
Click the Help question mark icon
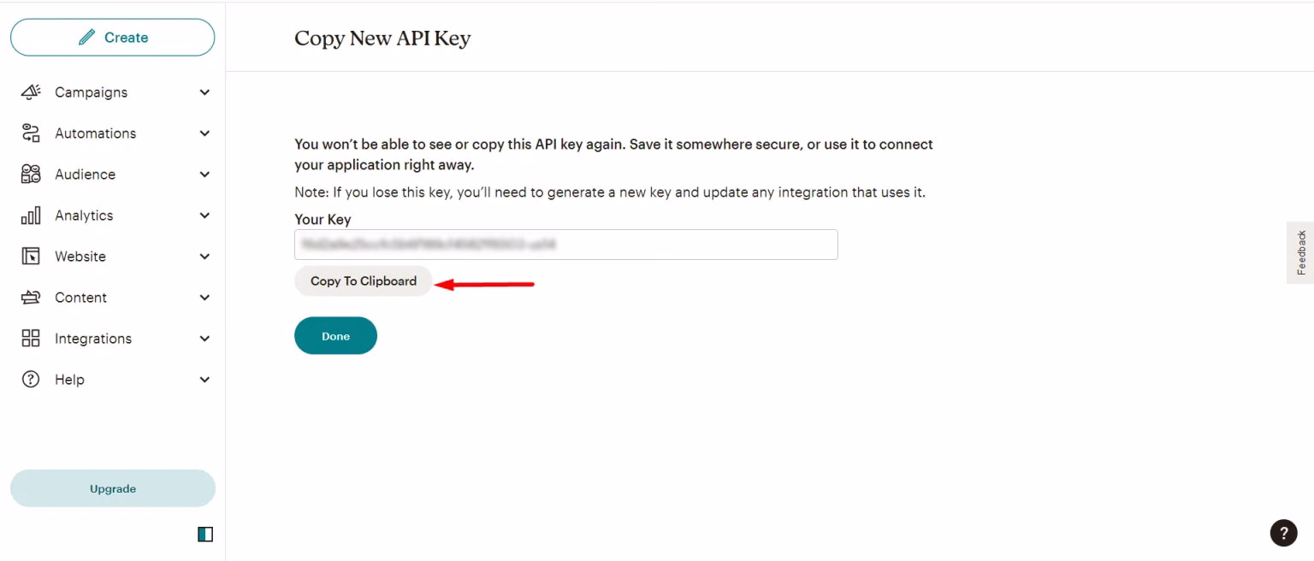(31, 379)
